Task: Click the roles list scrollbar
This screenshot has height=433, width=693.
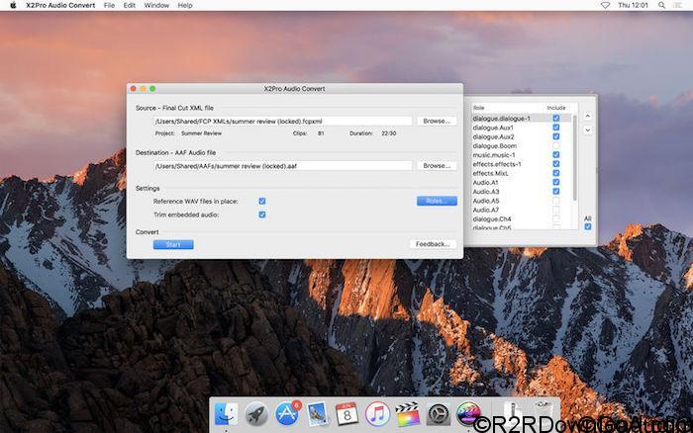Action: click(574, 157)
